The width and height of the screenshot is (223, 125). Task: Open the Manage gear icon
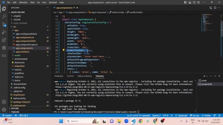pos(4,109)
